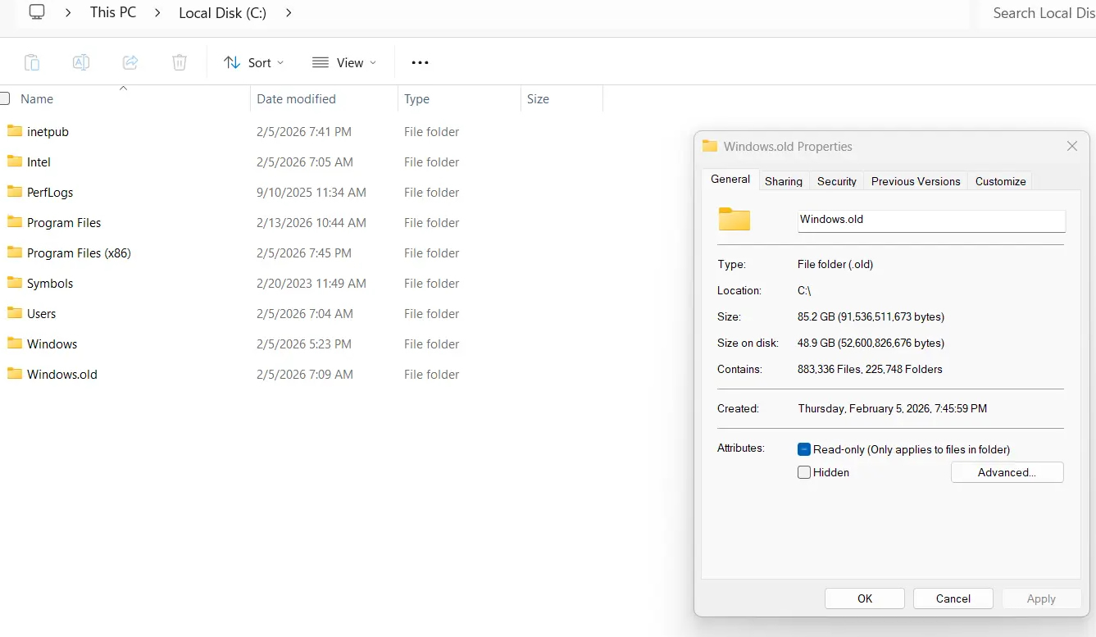
Task: Click the date 9/10/2025 11:34 AM
Action: click(312, 192)
